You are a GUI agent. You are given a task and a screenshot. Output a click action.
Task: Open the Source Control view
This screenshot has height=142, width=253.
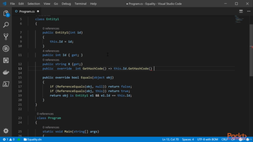(6, 37)
